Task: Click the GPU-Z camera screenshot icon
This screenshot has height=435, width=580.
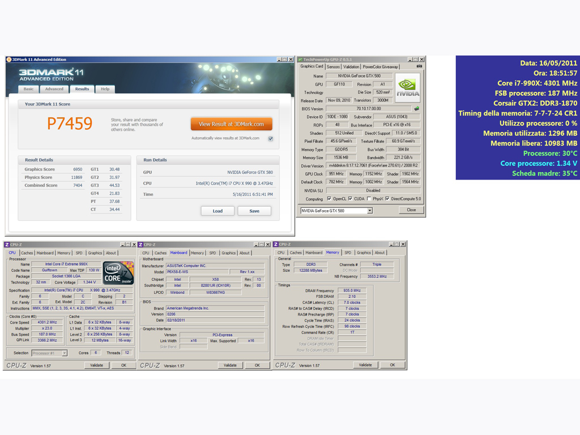Action: 419,66
